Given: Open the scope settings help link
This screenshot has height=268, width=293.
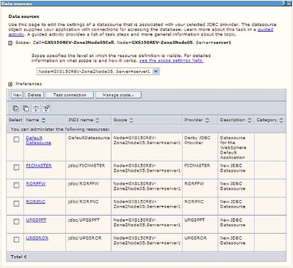Looking at the screenshot, I should pos(171,60).
